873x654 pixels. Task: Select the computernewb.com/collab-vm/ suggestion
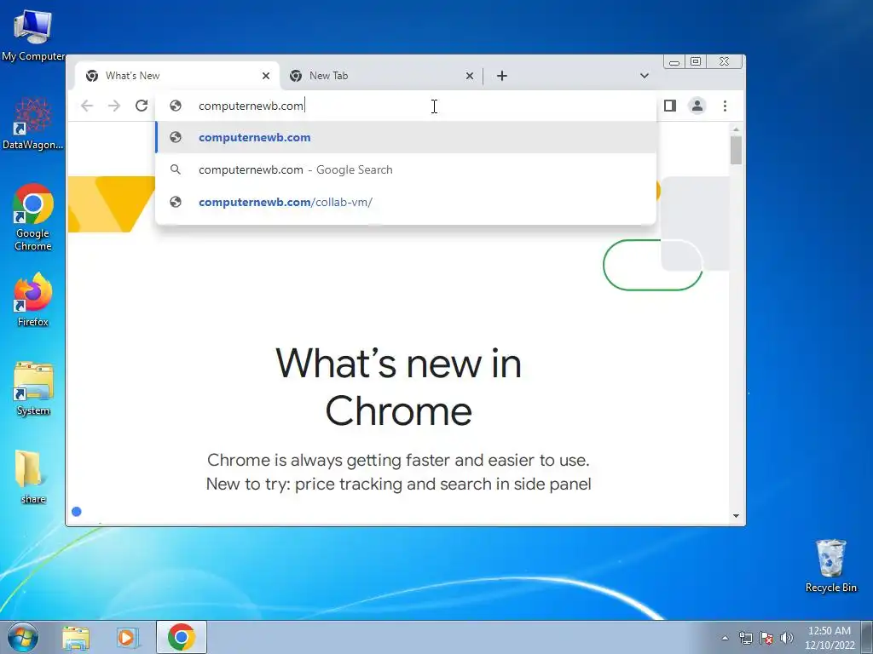(x=406, y=202)
